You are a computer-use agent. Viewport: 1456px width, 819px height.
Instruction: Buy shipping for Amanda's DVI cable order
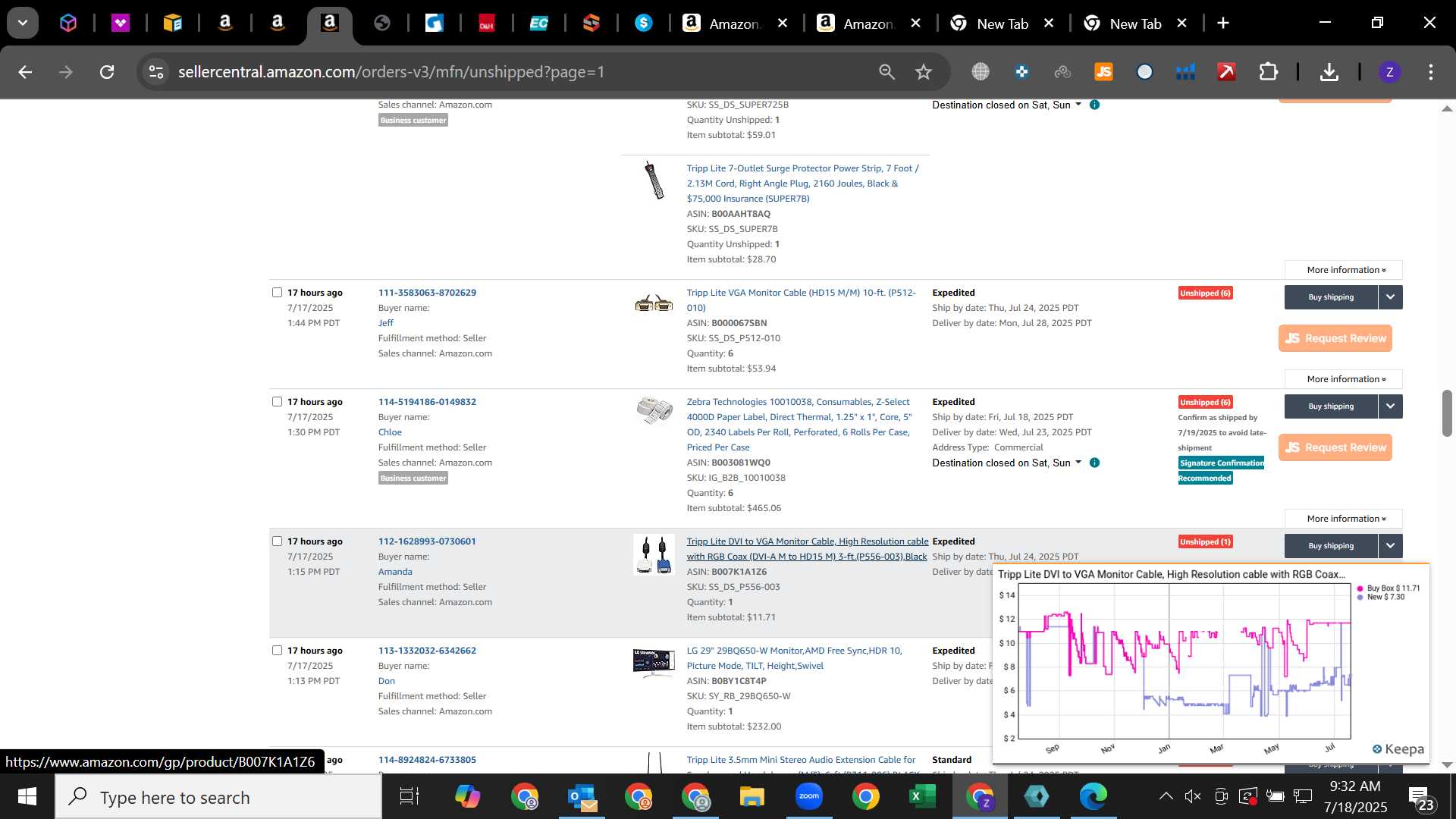(x=1331, y=546)
